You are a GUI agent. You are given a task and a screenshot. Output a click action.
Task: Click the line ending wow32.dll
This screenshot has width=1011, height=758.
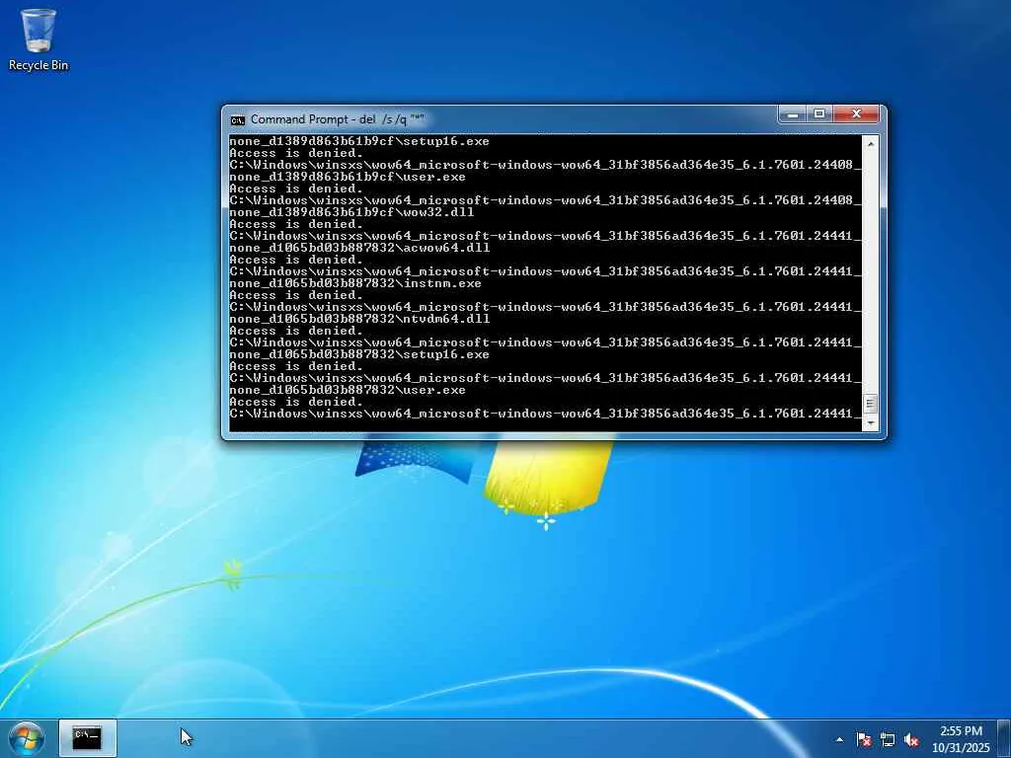[x=351, y=212]
